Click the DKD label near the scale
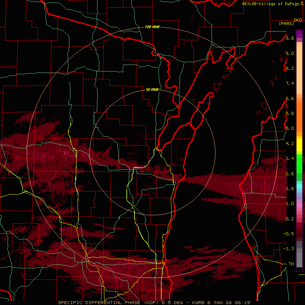Viewport: 305px width, 305px height. pyautogui.click(x=298, y=20)
